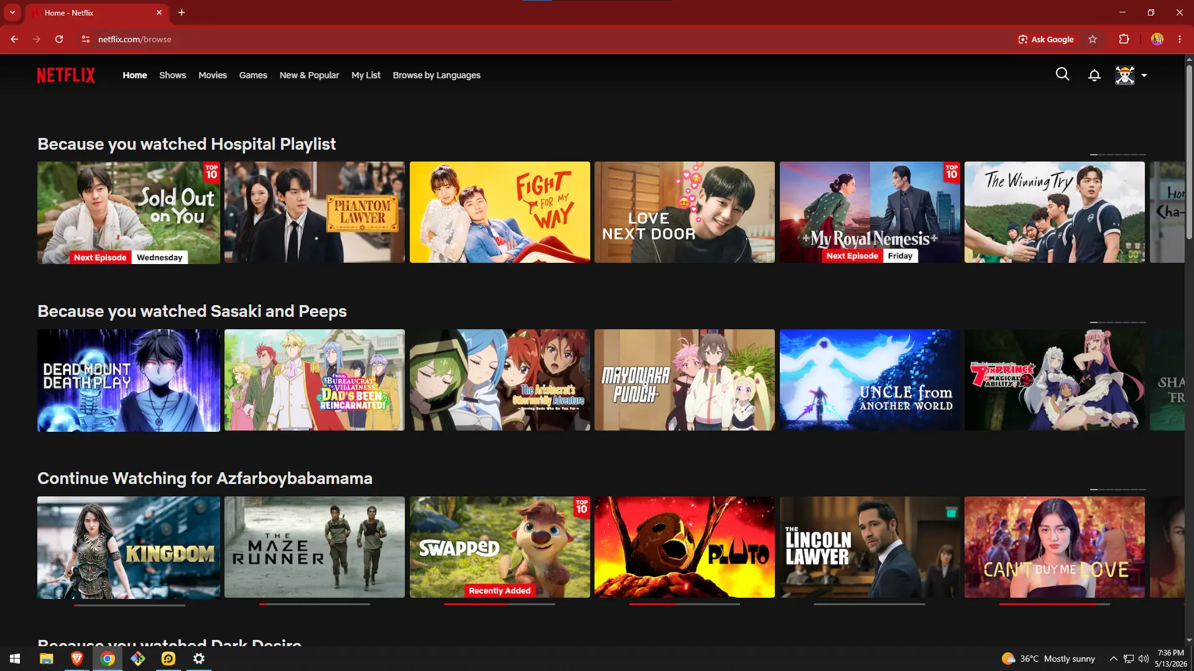Click the Netflix logo
This screenshot has height=671, width=1194.
66,75
